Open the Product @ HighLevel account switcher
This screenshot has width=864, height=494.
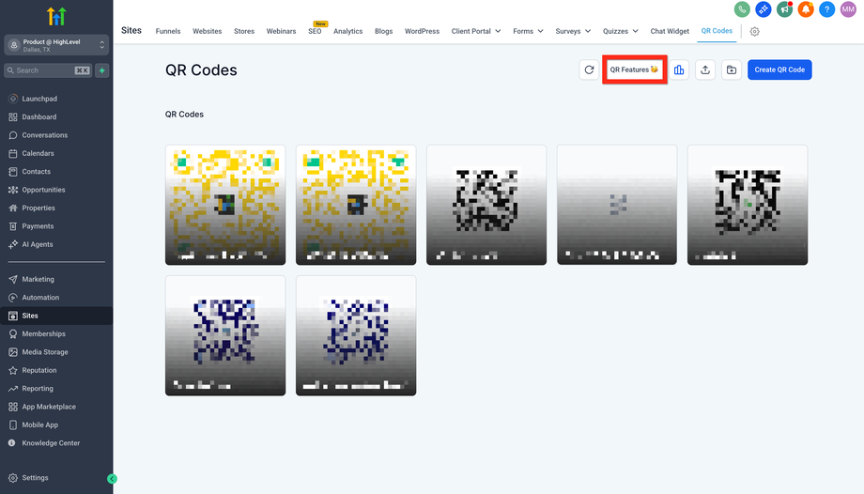56,45
